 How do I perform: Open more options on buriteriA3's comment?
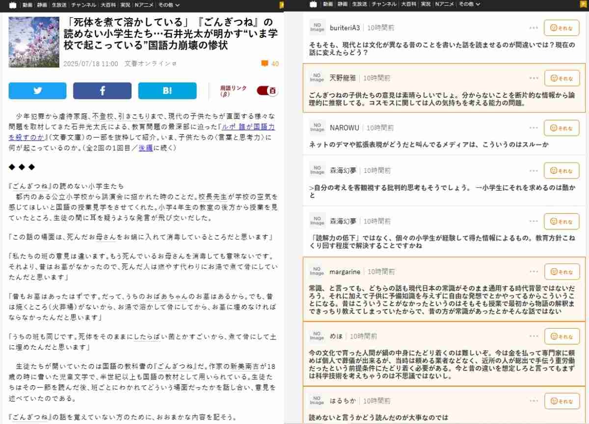point(534,28)
